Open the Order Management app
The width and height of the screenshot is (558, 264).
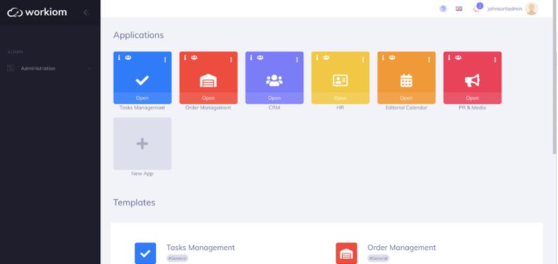[x=208, y=98]
